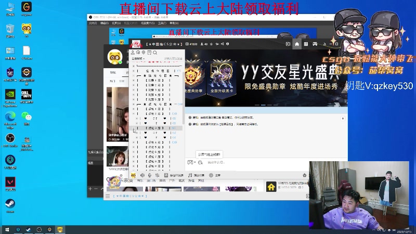The width and height of the screenshot is (416, 234).
Task: Open the emoji picker in chat input
Action: tap(190, 162)
